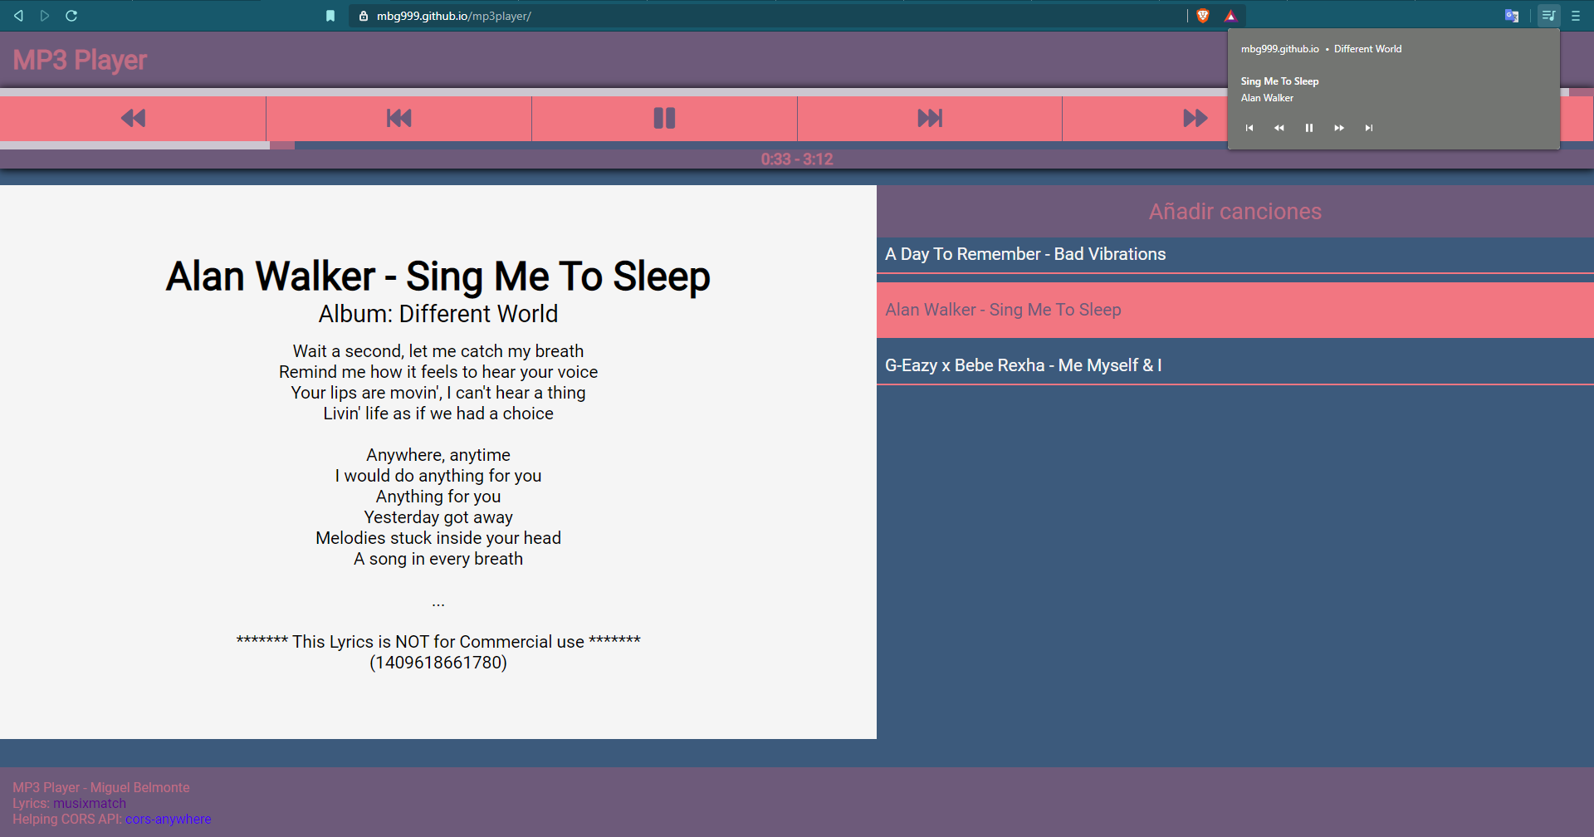
Task: Click lyric line 'Wait a second, let me catch my breath'
Action: tap(438, 351)
